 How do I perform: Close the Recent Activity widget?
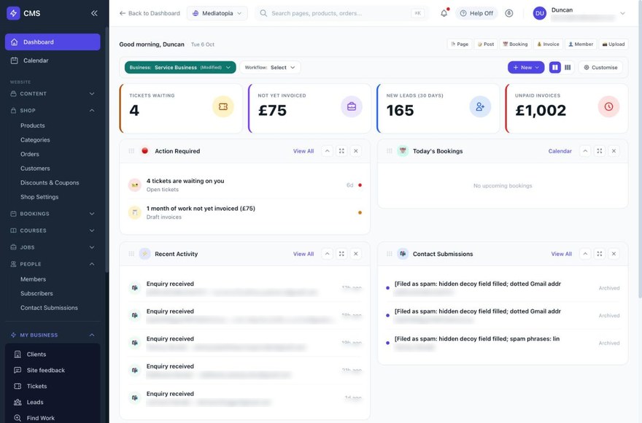(x=356, y=254)
